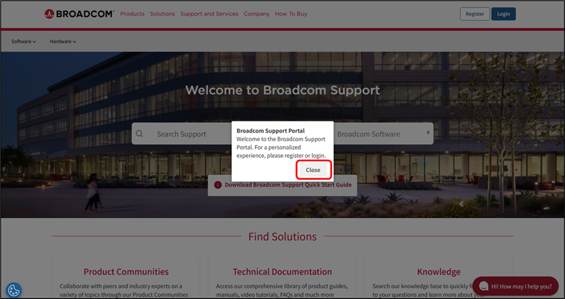Open the How To Buy menu
Image resolution: width=565 pixels, height=299 pixels.
click(291, 14)
